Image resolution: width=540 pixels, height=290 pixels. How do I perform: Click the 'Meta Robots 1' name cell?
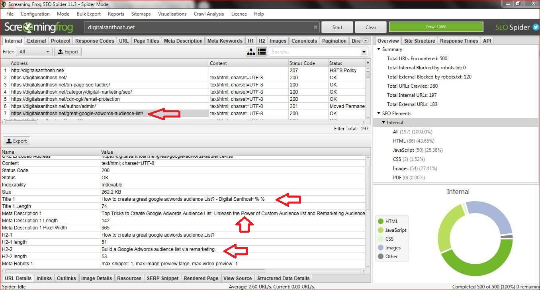point(50,264)
